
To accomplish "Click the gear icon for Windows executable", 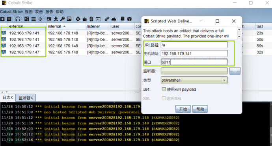I will [78, 19].
